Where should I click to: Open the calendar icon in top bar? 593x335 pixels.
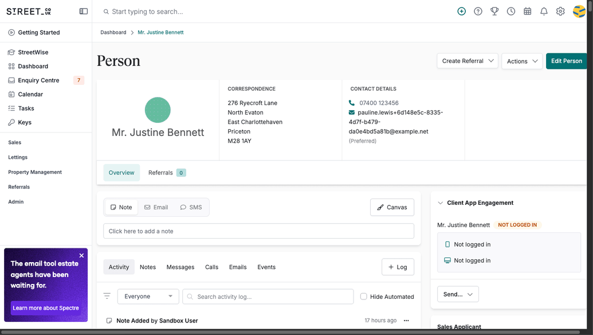point(527,11)
